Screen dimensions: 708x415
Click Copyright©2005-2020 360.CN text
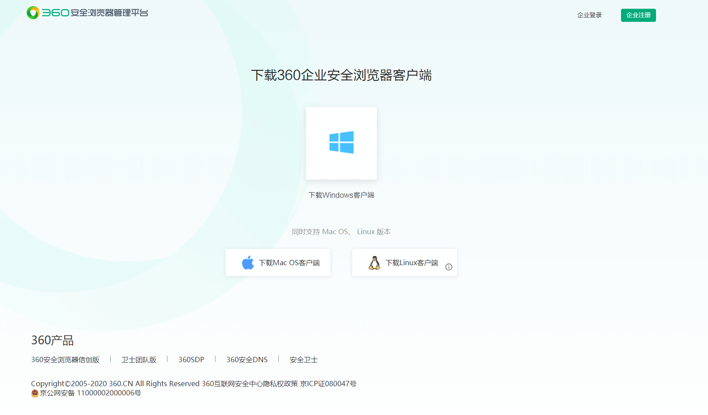[115, 384]
